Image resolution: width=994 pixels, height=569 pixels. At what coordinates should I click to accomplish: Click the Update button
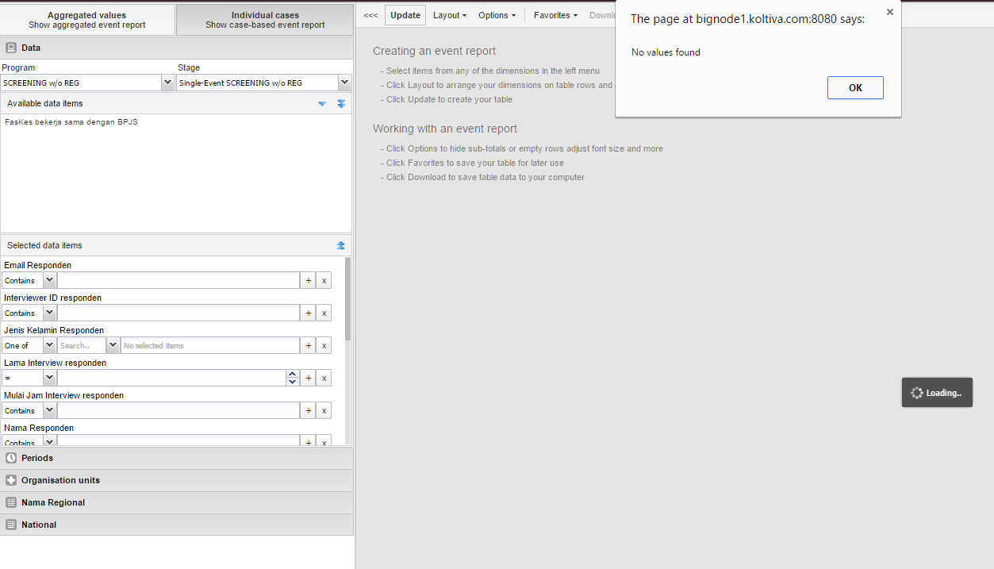(x=405, y=15)
